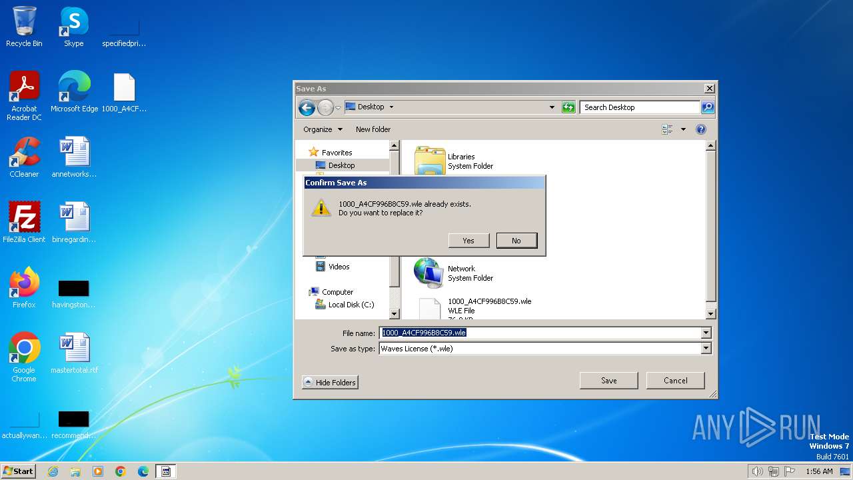Expand view options dropdown arrow
This screenshot has width=853, height=480.
(x=683, y=129)
